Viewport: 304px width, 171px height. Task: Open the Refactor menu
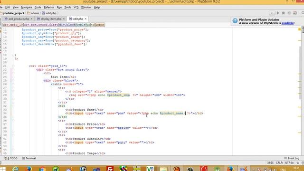(x=49, y=8)
